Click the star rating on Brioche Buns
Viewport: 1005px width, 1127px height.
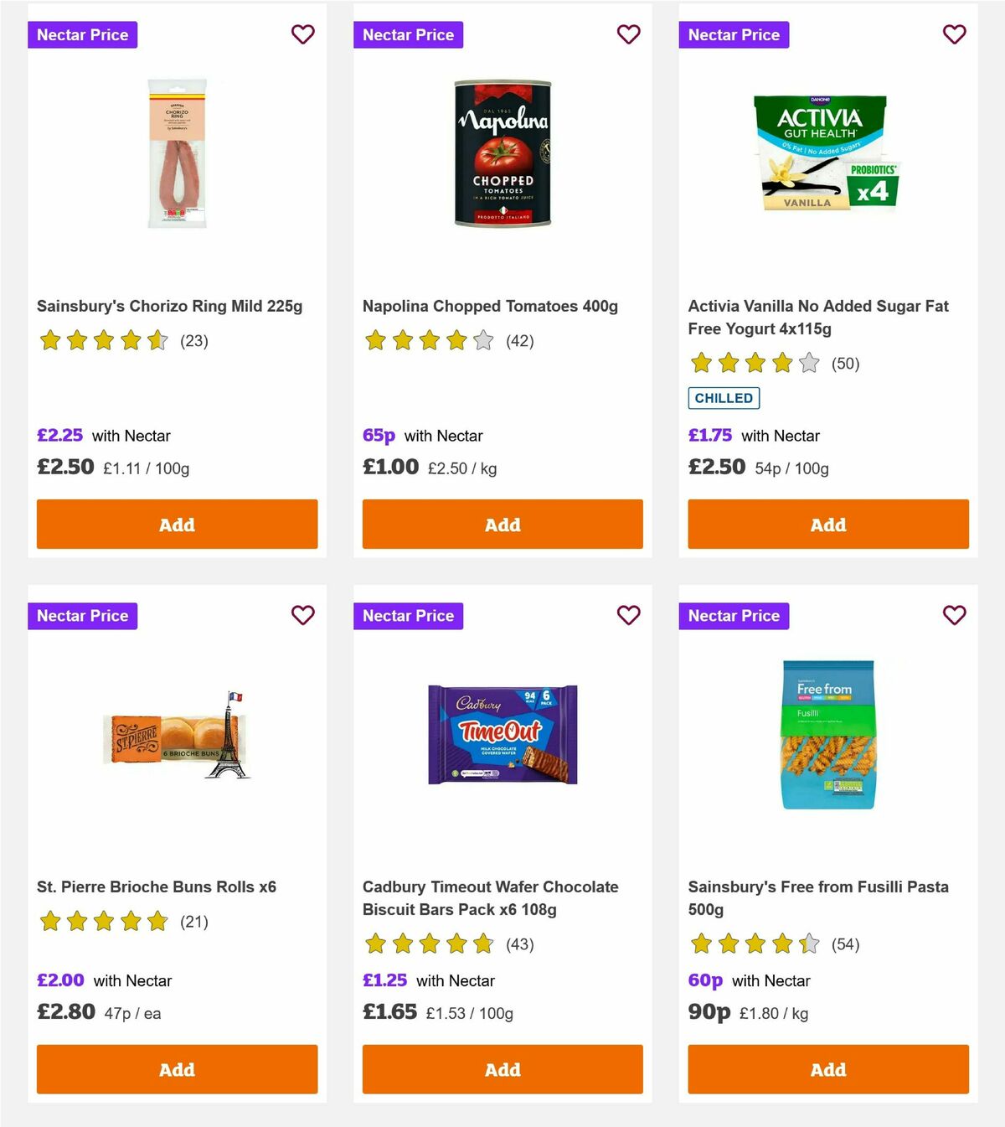(102, 921)
